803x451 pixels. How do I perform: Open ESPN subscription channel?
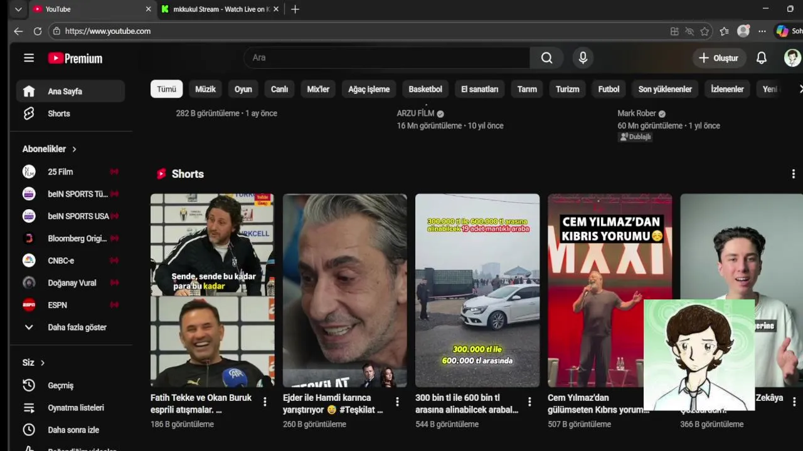(x=71, y=305)
